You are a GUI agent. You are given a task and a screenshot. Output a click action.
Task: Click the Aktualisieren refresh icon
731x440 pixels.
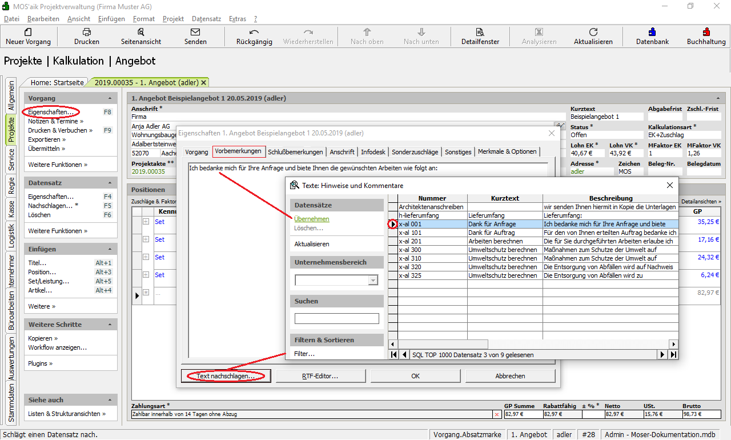(x=593, y=33)
